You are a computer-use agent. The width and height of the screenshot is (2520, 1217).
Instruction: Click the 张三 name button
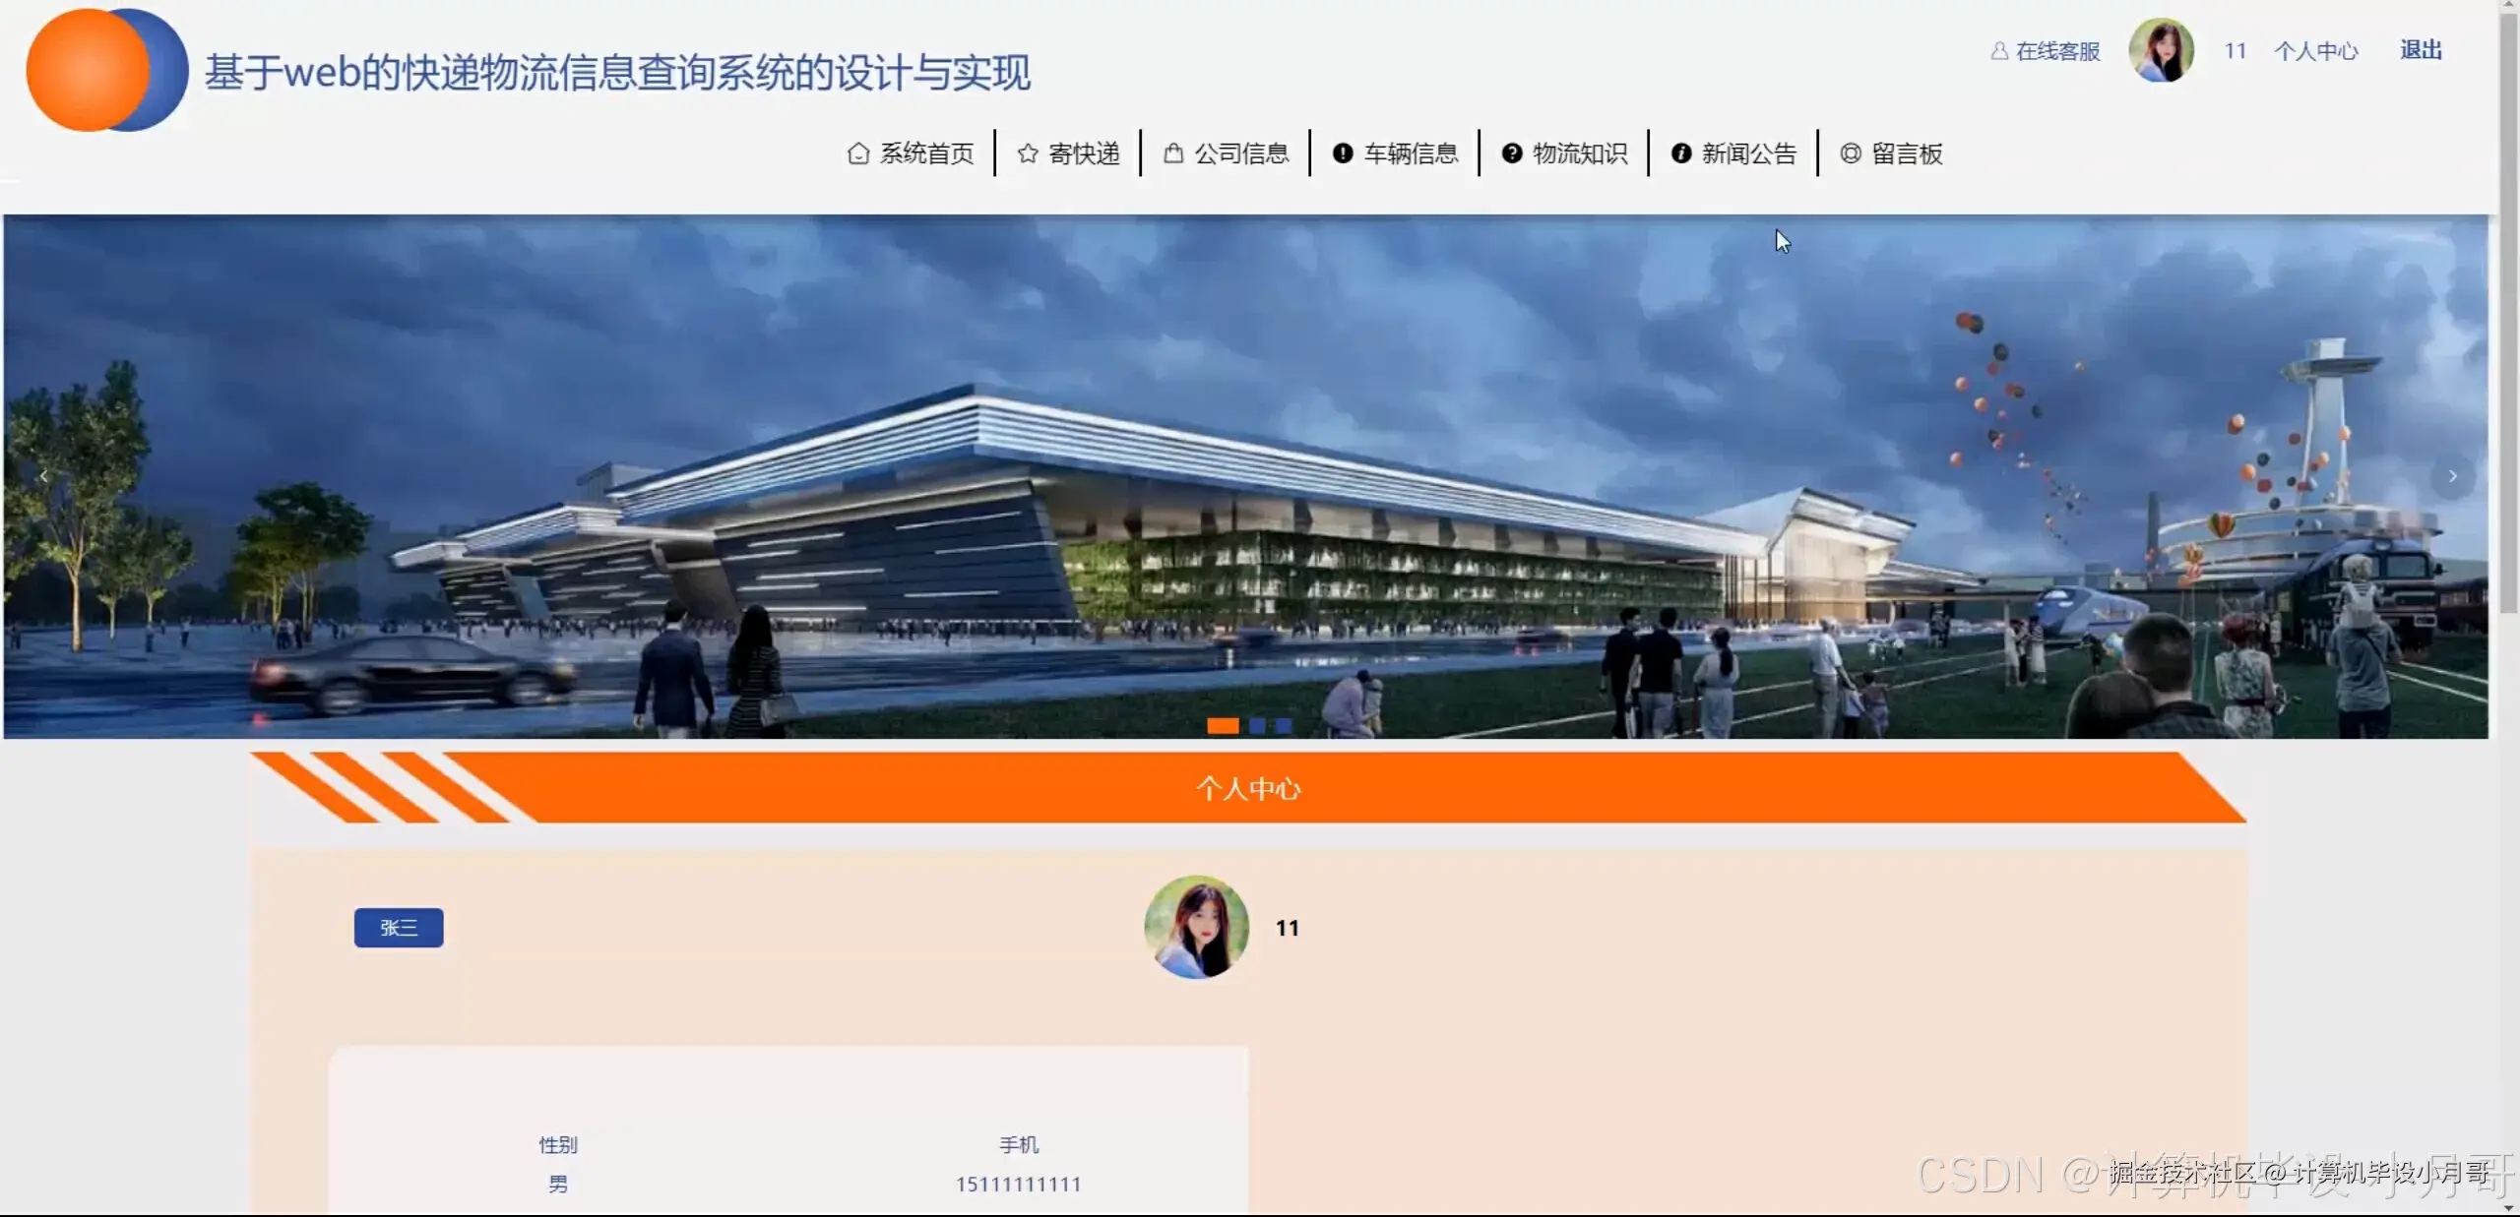398,928
